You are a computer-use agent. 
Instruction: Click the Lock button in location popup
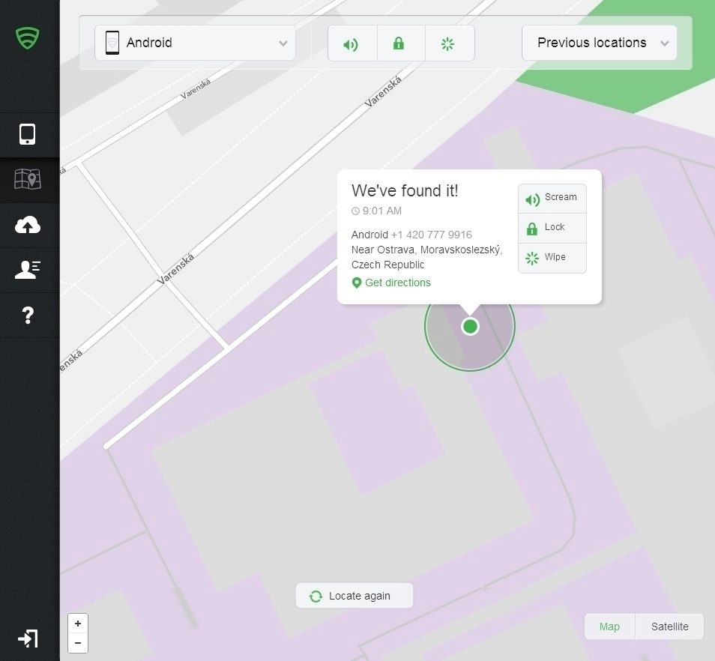point(552,228)
